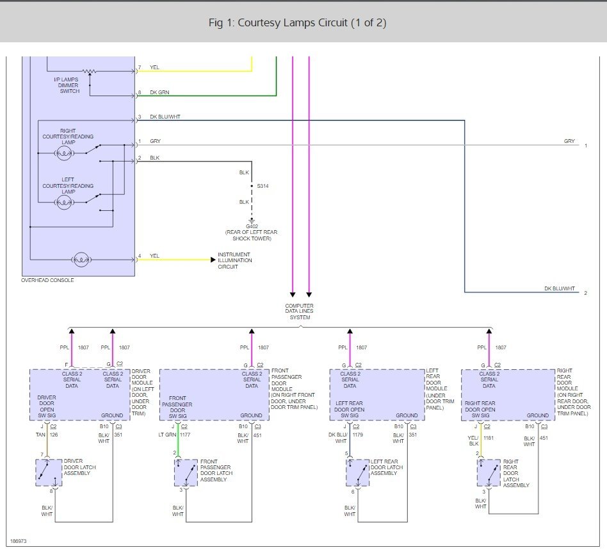
Task: Select the "FRONT PASSENGER DOOR LATCH ASSEMBLY" label
Action: click(x=216, y=471)
